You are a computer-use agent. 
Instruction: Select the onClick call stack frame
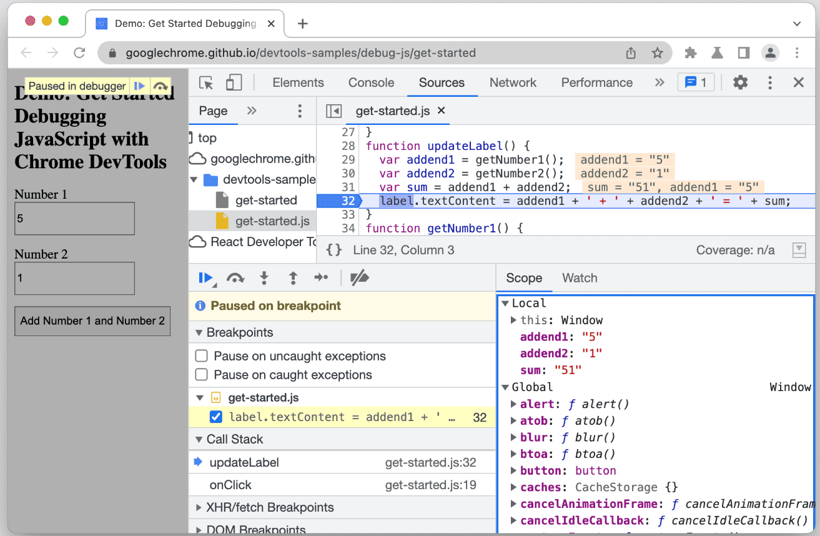coord(230,485)
